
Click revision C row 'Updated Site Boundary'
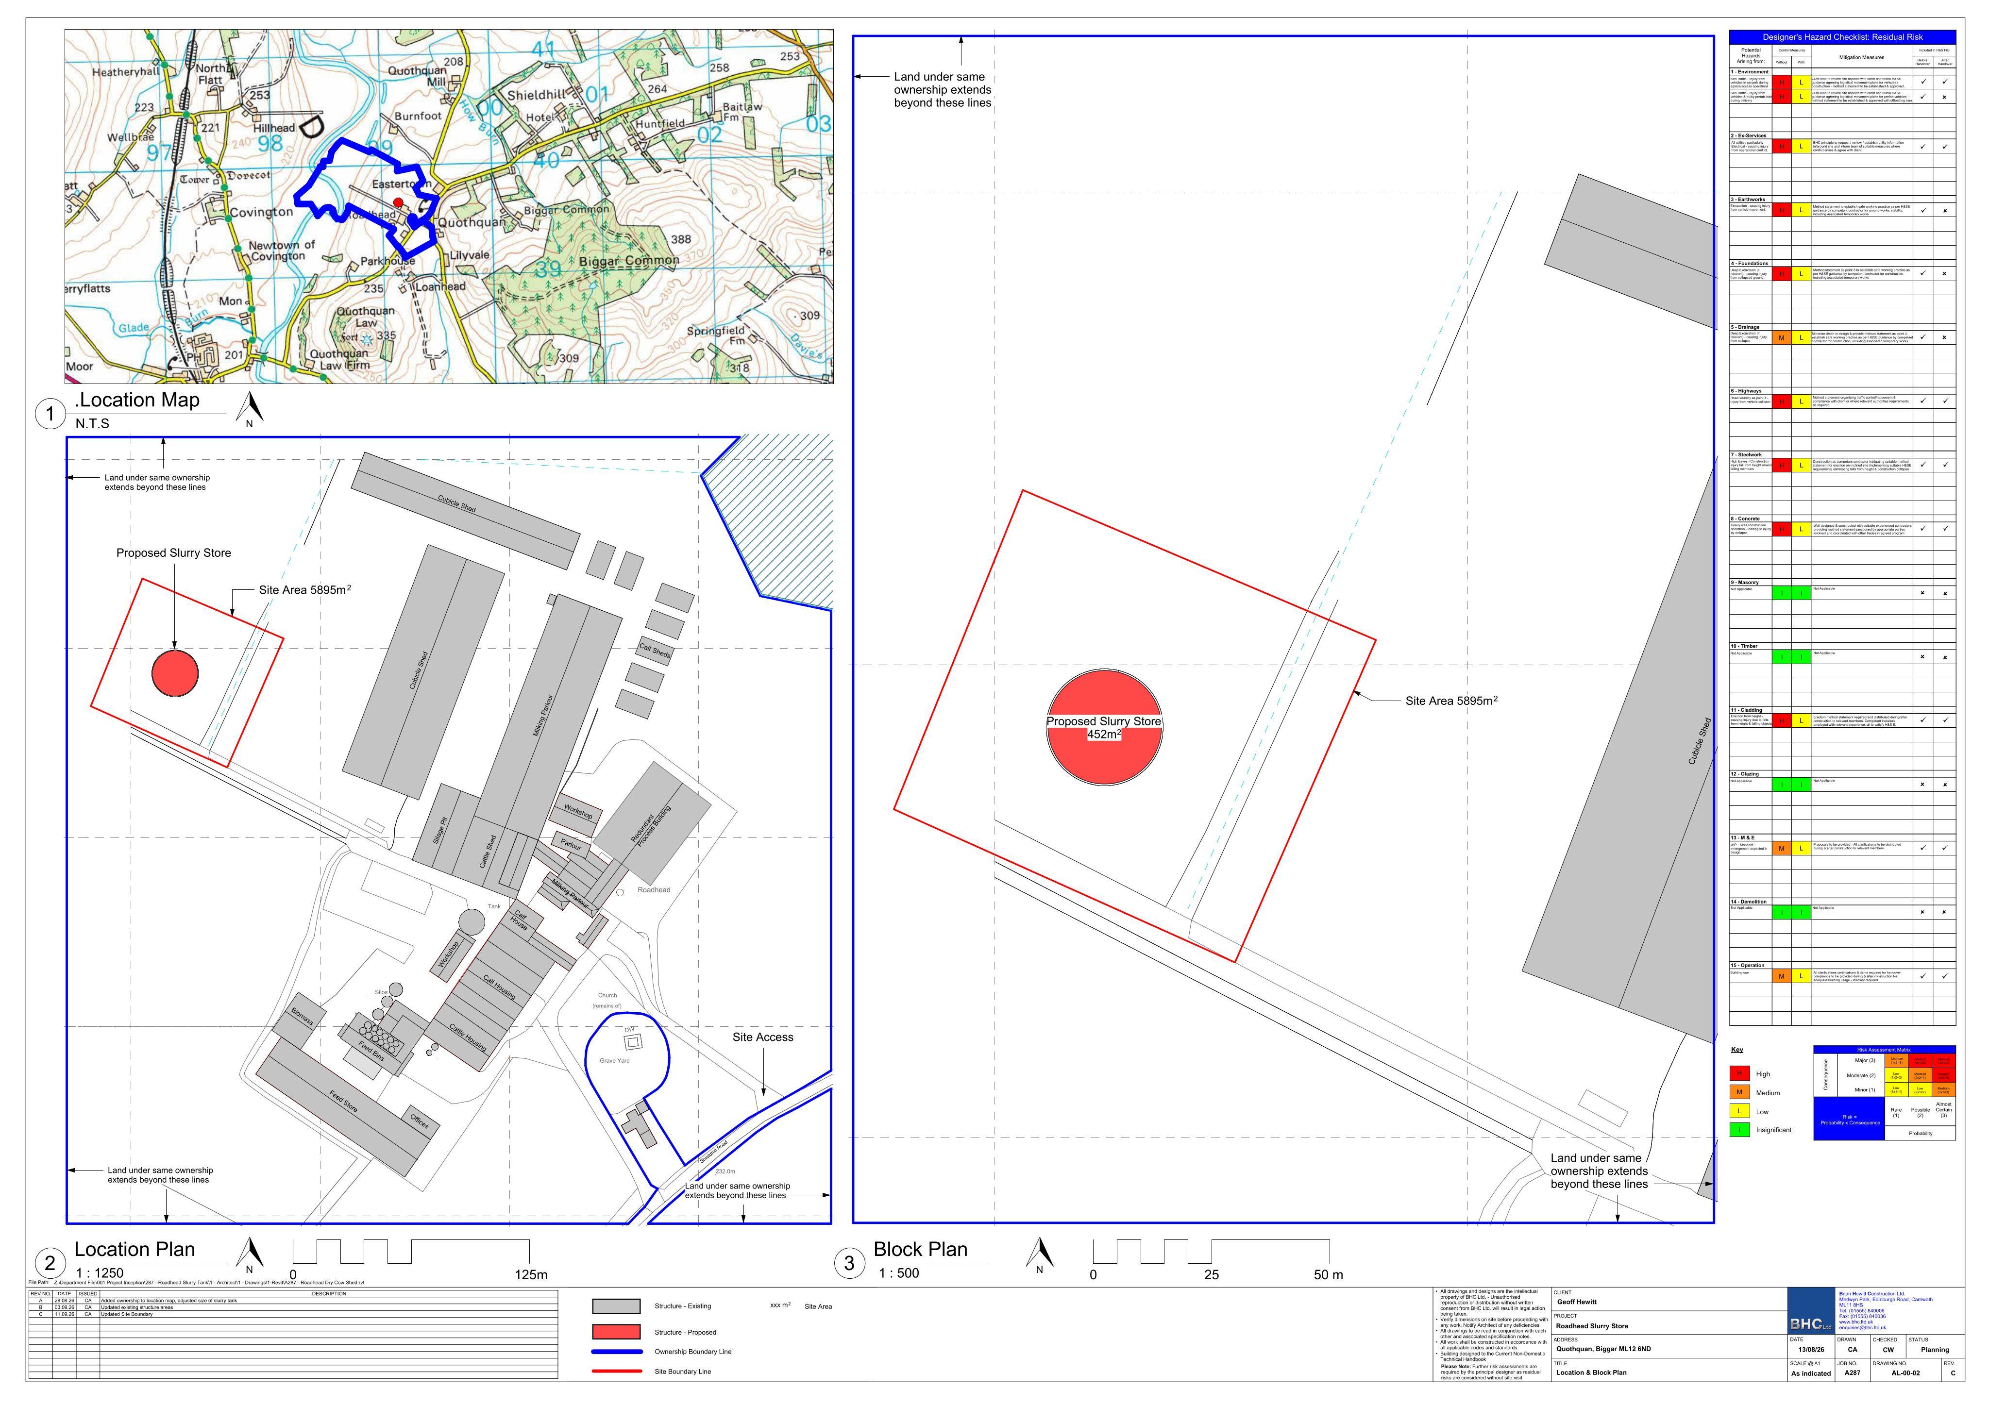[x=293, y=1314]
